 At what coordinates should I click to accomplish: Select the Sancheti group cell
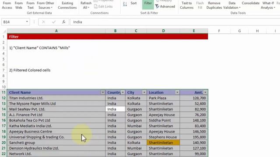click(56, 143)
